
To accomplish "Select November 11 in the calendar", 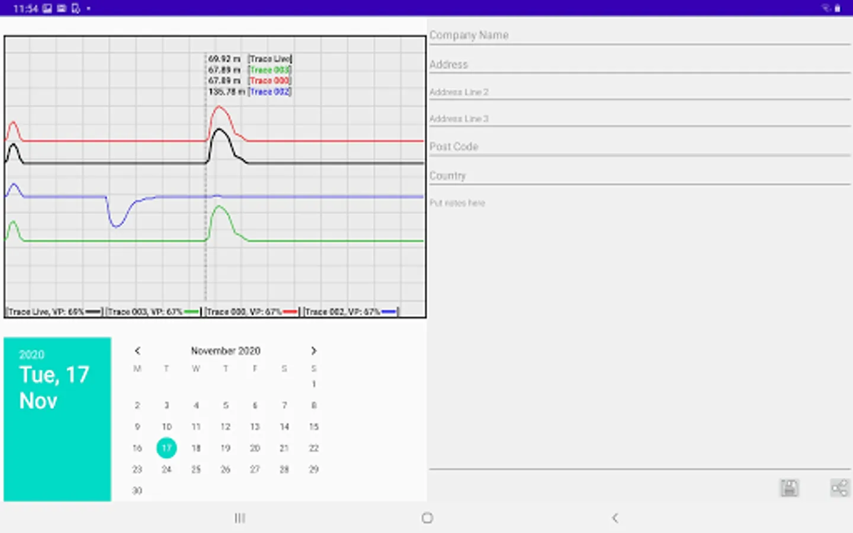I will click(196, 426).
